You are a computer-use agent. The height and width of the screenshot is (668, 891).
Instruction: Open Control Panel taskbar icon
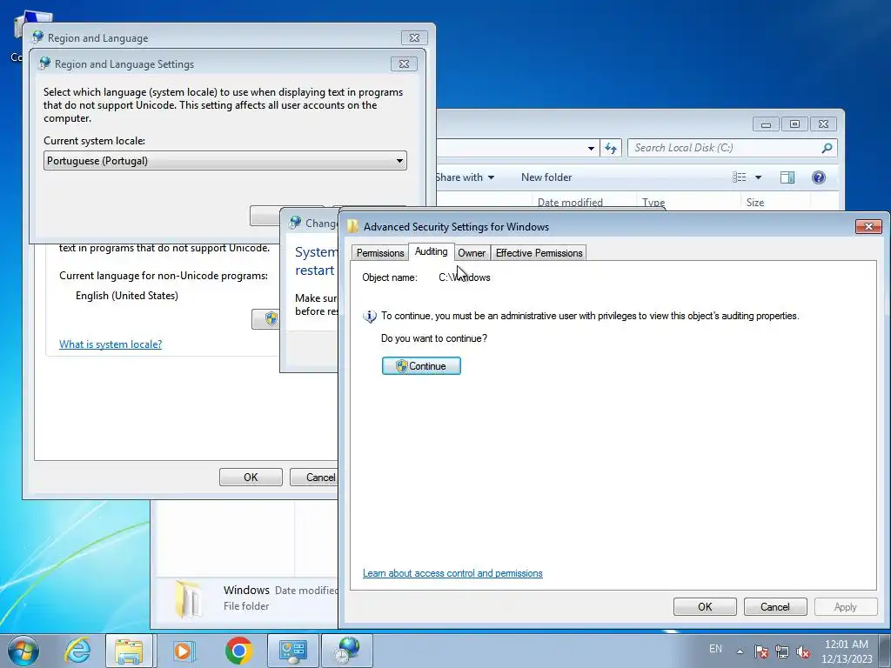(x=292, y=651)
